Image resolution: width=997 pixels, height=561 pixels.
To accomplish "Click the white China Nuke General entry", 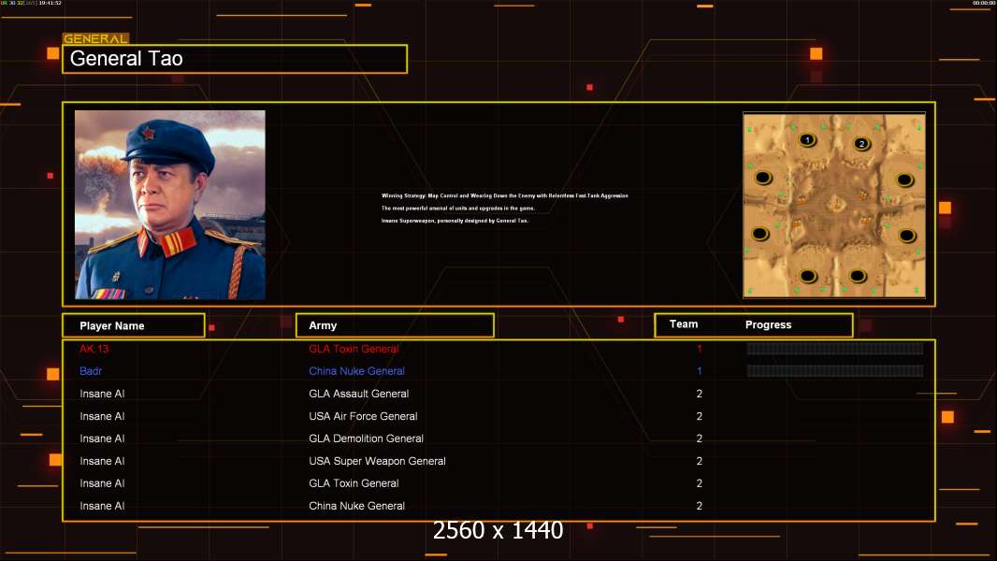I will (356, 506).
